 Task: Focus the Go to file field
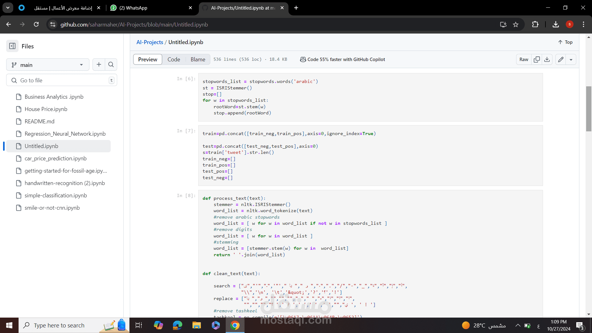pyautogui.click(x=62, y=80)
